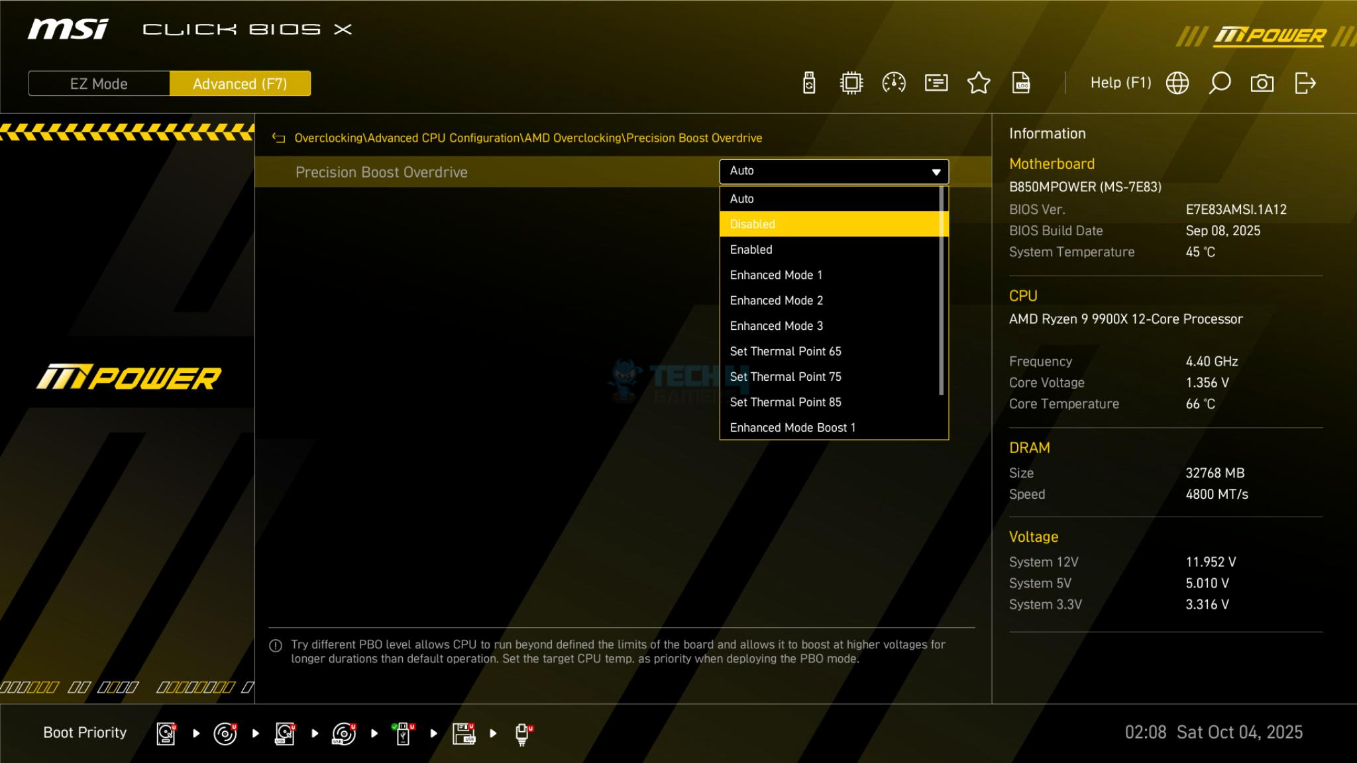Open the Favorites star icon
The image size is (1357, 763).
(x=979, y=83)
